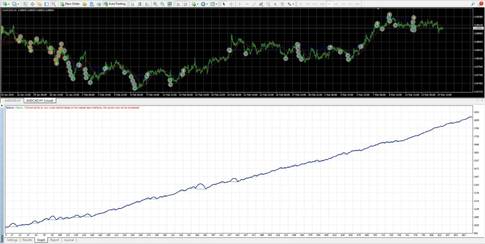Open the Journal tab
485x244 pixels.
(69, 240)
